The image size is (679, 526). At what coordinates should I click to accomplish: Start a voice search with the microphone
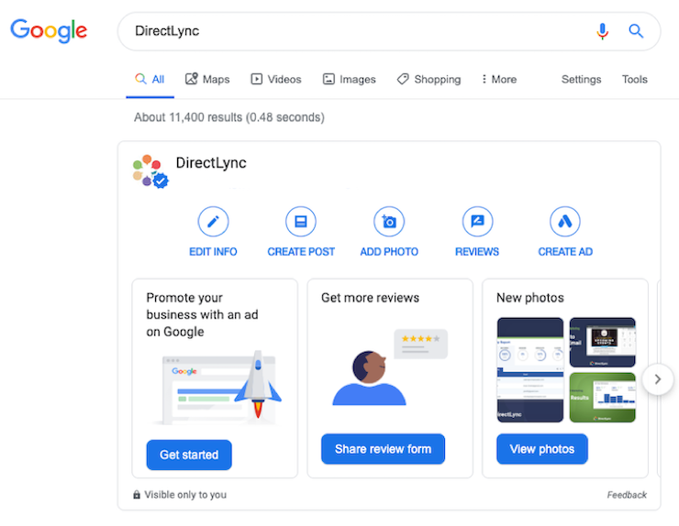point(602,31)
